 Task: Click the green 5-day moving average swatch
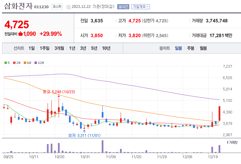(x=6, y=63)
